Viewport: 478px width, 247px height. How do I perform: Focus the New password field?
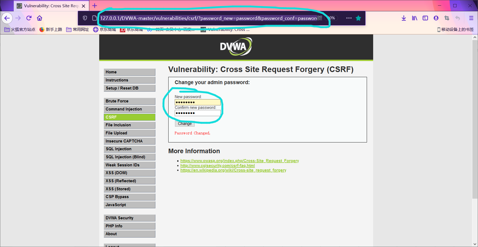coord(198,102)
